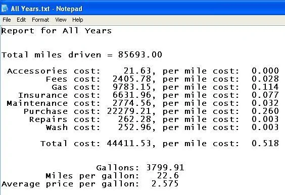Click the Purchase per mile cost 0.260

265,111
